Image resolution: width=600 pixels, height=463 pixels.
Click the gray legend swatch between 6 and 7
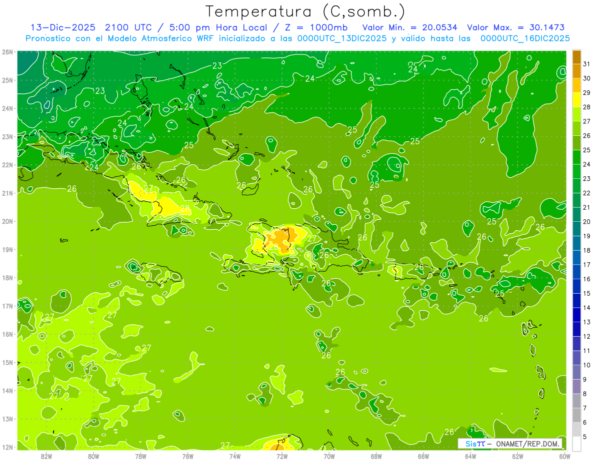pyautogui.click(x=576, y=415)
